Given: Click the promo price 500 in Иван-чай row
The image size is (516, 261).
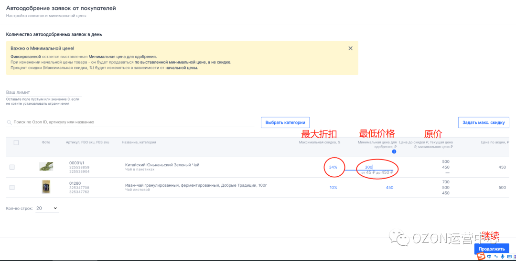Looking at the screenshot, I should [x=502, y=188].
